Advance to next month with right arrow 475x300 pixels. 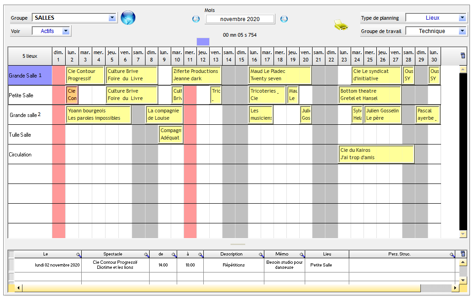[x=284, y=19]
